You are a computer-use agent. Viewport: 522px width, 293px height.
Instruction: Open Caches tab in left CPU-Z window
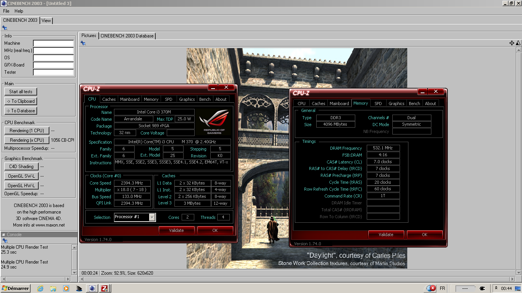pyautogui.click(x=109, y=99)
